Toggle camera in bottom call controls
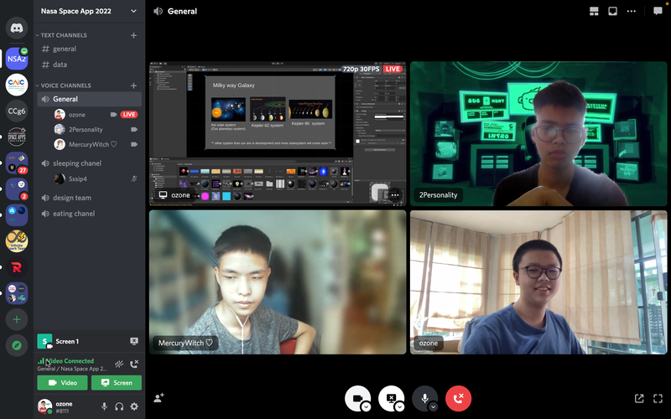 click(356, 398)
